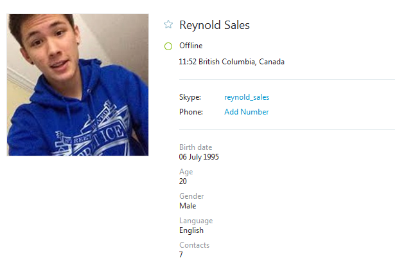Click the Add Number phone link
This screenshot has width=415, height=267.
point(246,112)
